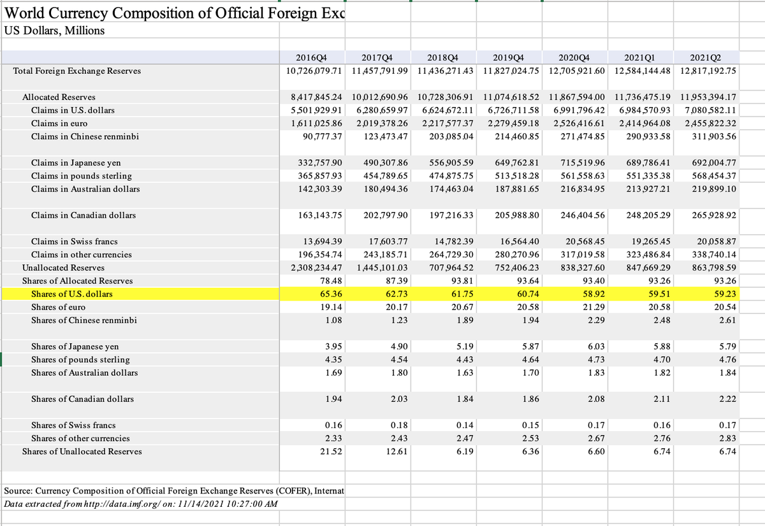Screen dimensions: 765x526
Task: Select cell value 2,526,416.61
Action: pyautogui.click(x=579, y=124)
